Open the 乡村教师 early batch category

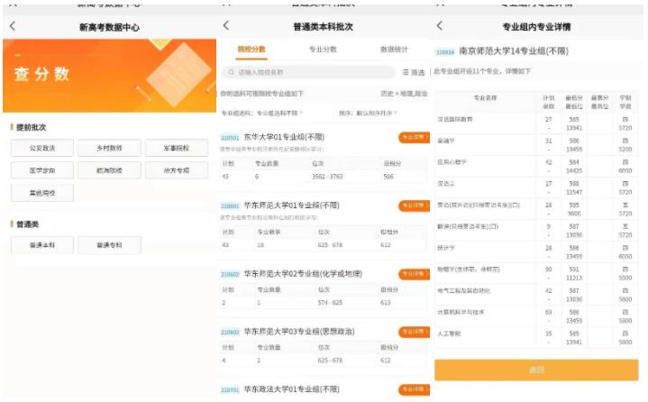(x=109, y=148)
